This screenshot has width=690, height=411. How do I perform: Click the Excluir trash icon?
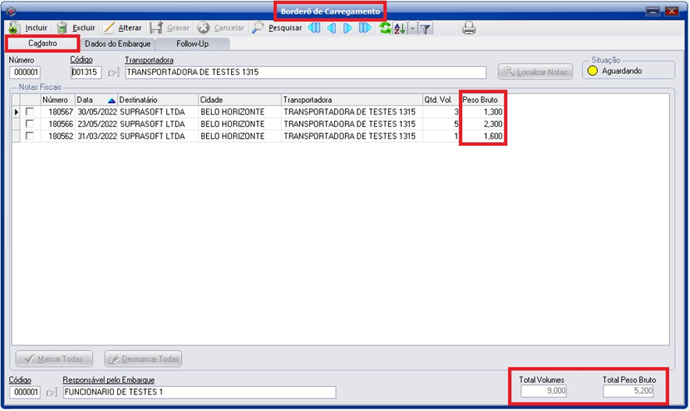click(x=62, y=28)
